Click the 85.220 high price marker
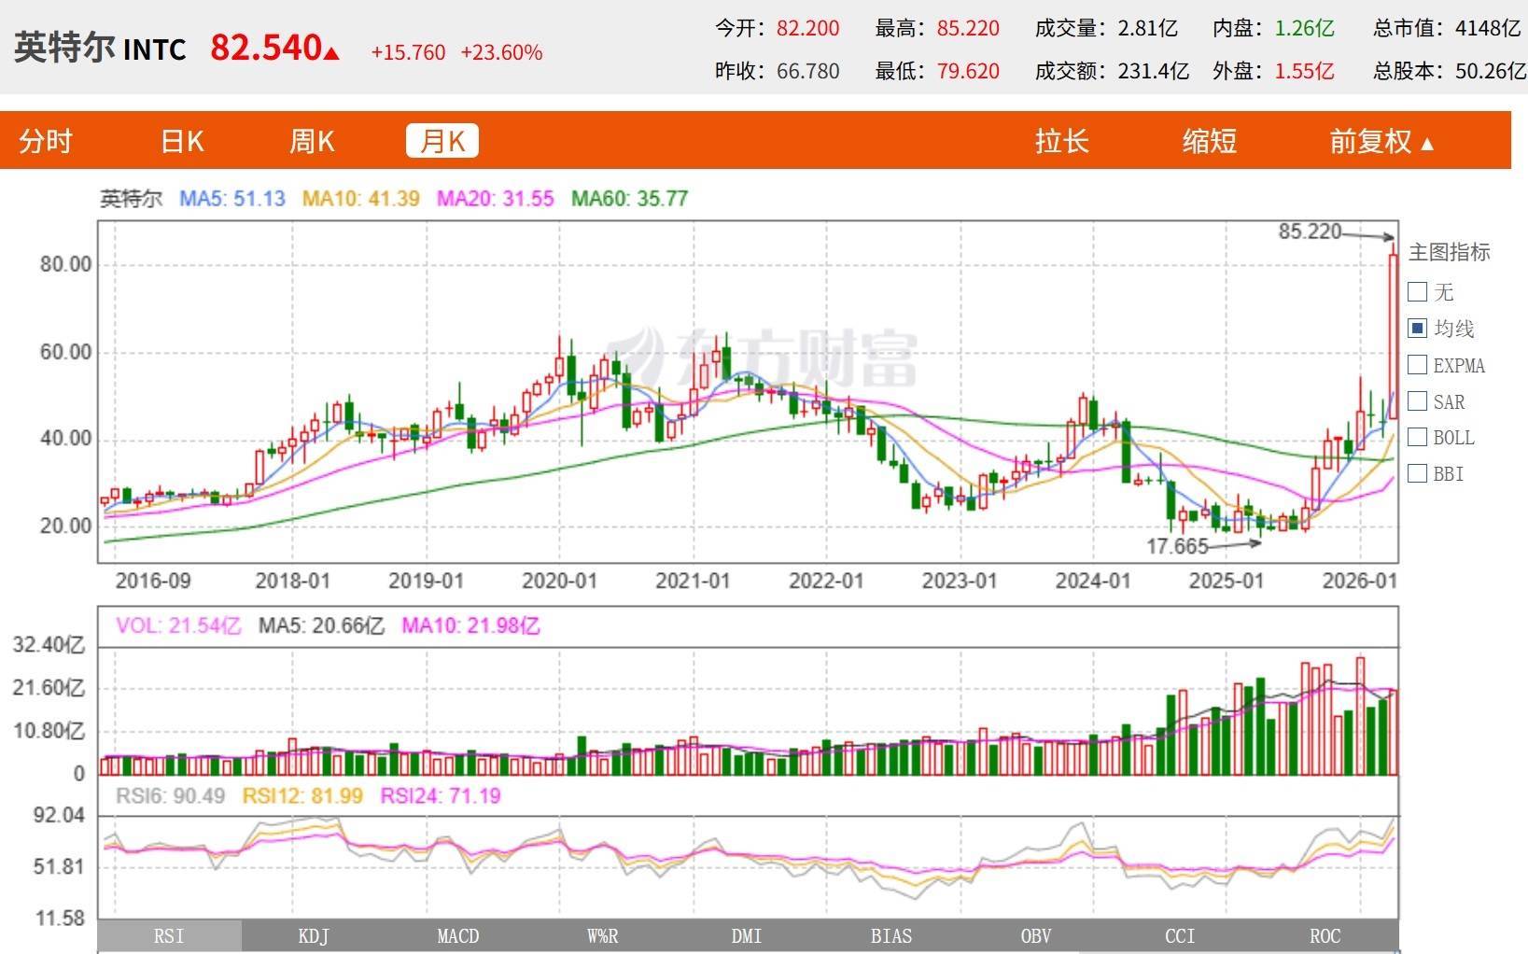1528x954 pixels. (x=1310, y=231)
